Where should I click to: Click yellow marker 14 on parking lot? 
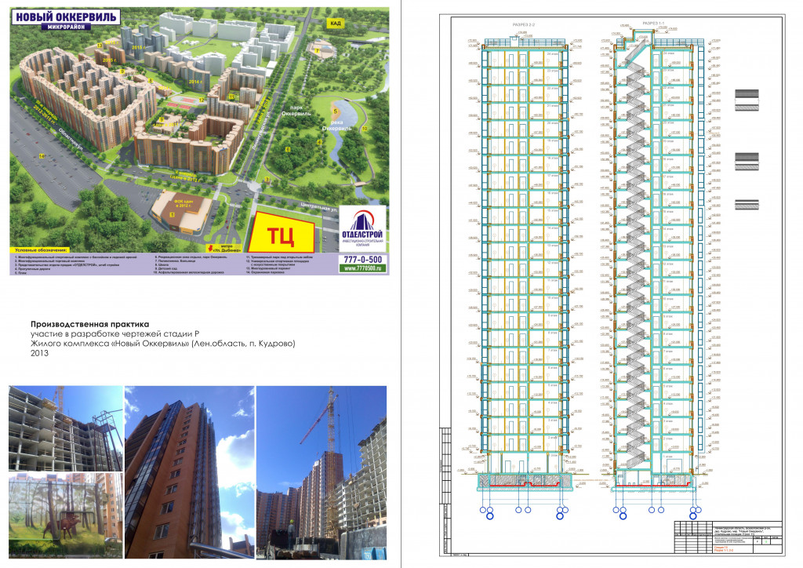coord(42,155)
